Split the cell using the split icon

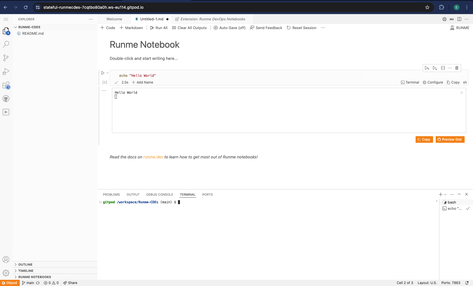pos(443,68)
